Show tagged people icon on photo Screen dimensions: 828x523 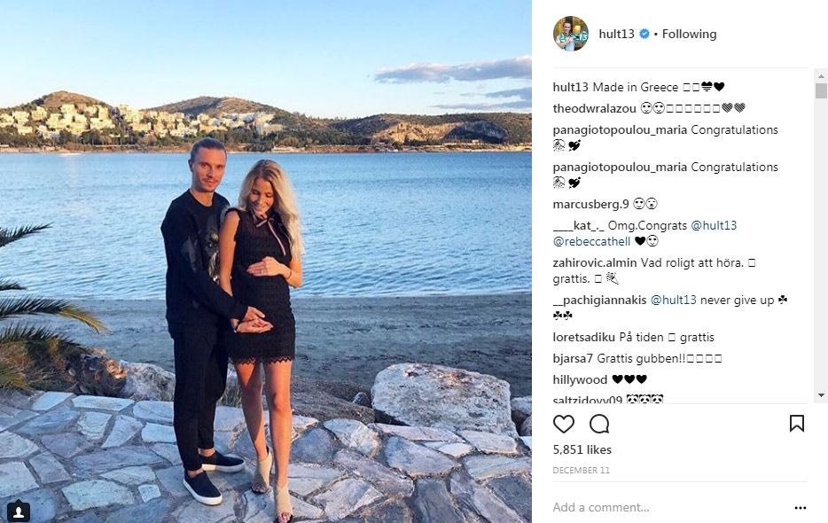pos(19,511)
